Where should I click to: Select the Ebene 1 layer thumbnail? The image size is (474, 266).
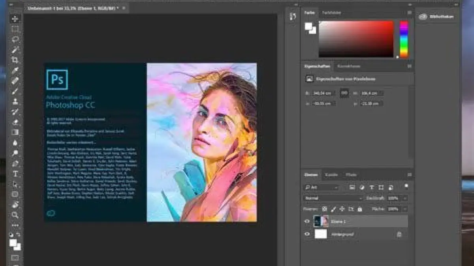click(x=321, y=221)
